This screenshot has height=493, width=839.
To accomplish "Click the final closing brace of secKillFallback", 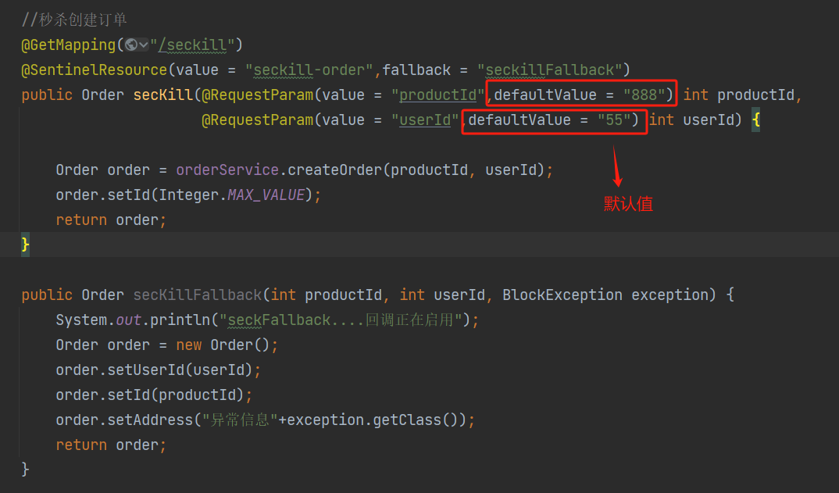I will click(25, 470).
